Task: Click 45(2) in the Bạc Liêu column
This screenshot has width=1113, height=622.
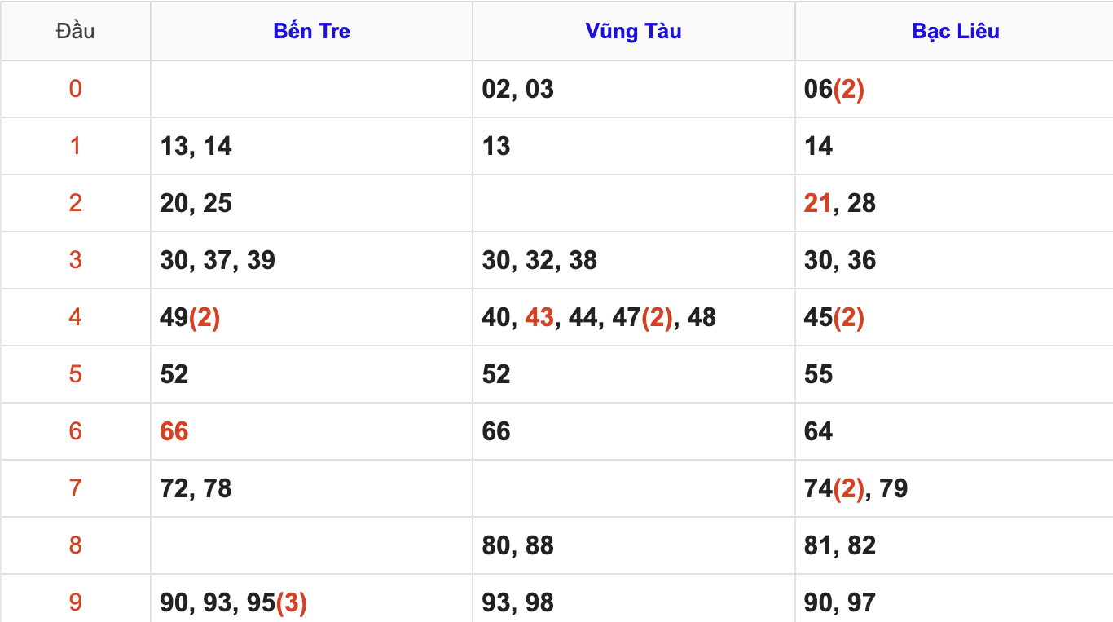Action: [834, 317]
